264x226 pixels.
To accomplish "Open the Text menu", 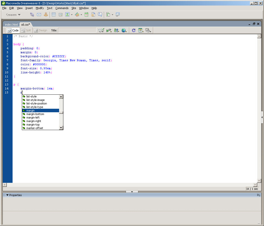I will 50,8.
